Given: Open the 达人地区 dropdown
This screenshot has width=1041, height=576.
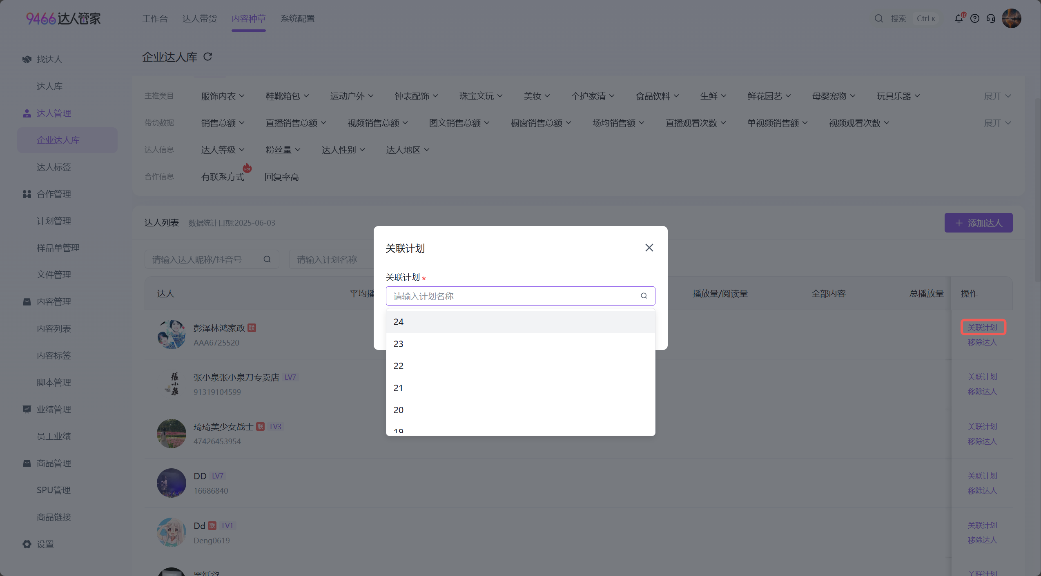Looking at the screenshot, I should tap(408, 150).
